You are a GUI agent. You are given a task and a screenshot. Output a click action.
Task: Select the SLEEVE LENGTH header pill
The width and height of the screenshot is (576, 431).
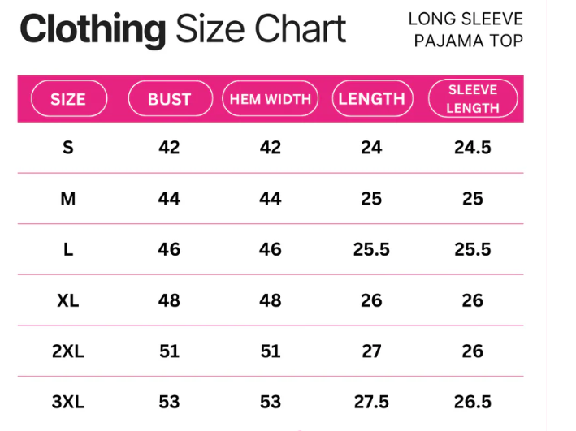pos(472,99)
